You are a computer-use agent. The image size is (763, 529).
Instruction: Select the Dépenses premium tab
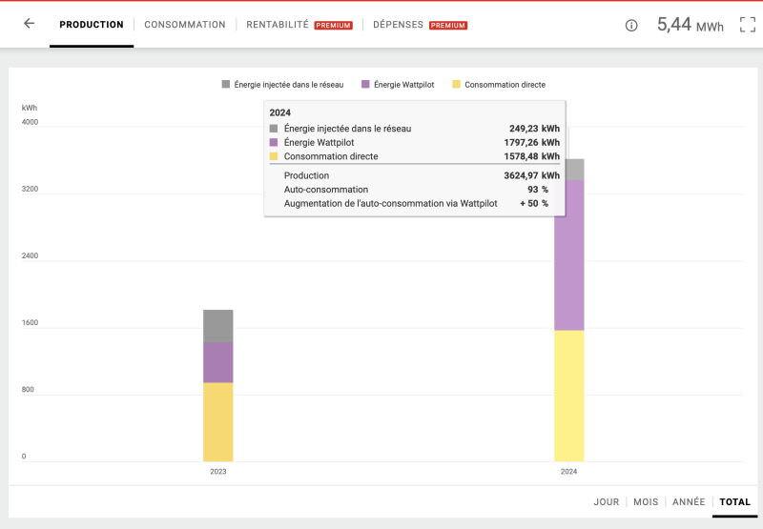coord(420,25)
